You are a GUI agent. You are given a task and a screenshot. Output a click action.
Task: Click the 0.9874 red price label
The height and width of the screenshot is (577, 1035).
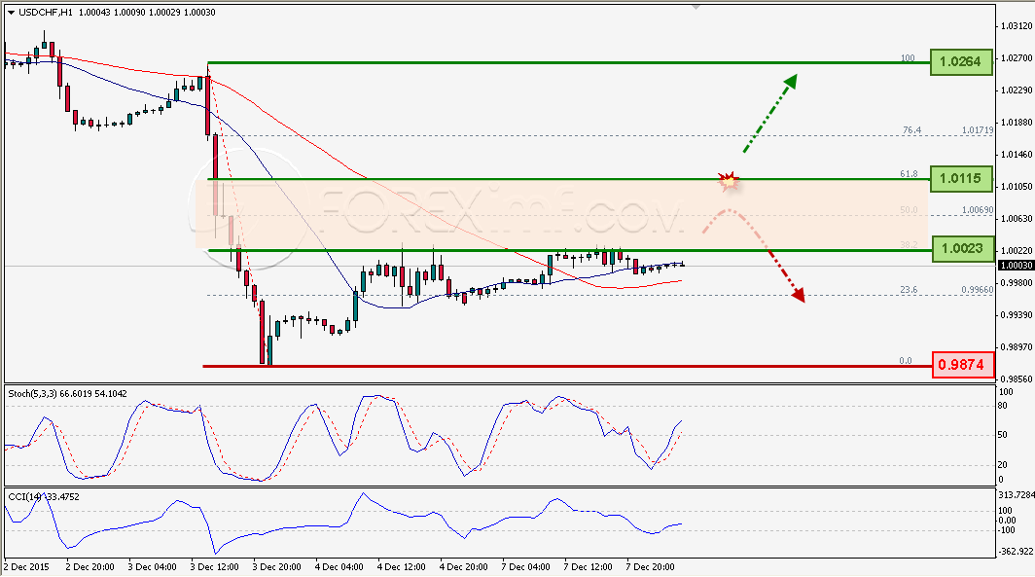[x=962, y=365]
